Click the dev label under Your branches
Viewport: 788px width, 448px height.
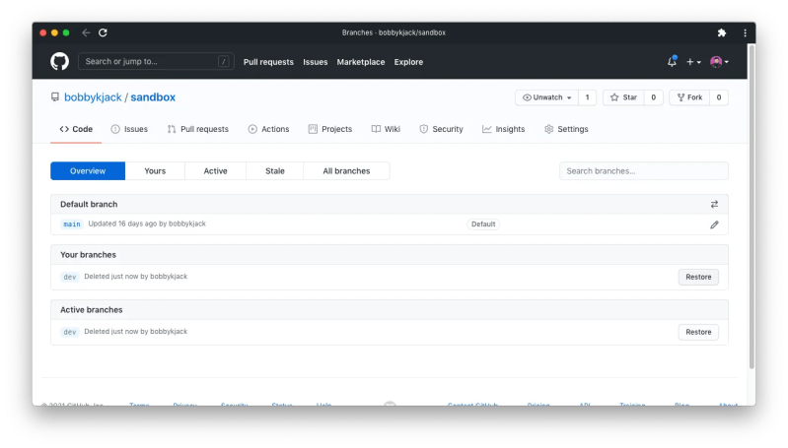pyautogui.click(x=69, y=277)
